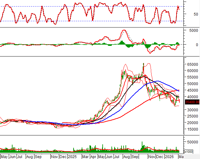Click the 5000 label on the MACD axis
This screenshot has height=159, width=200.
[x=192, y=31]
